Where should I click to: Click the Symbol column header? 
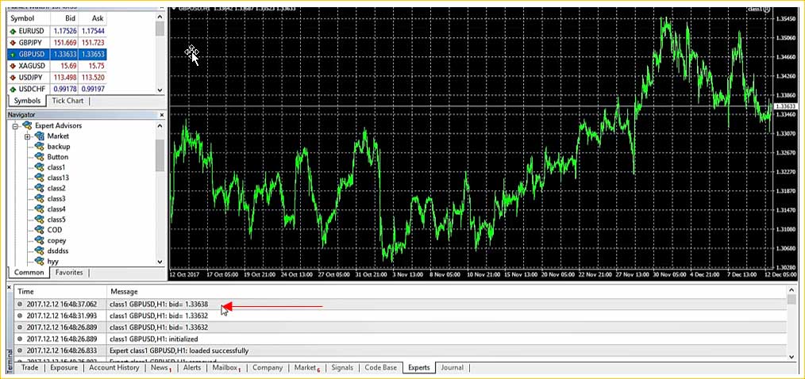click(29, 18)
